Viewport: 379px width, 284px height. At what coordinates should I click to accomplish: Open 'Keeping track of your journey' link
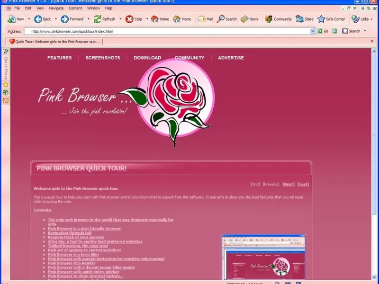coord(76,237)
